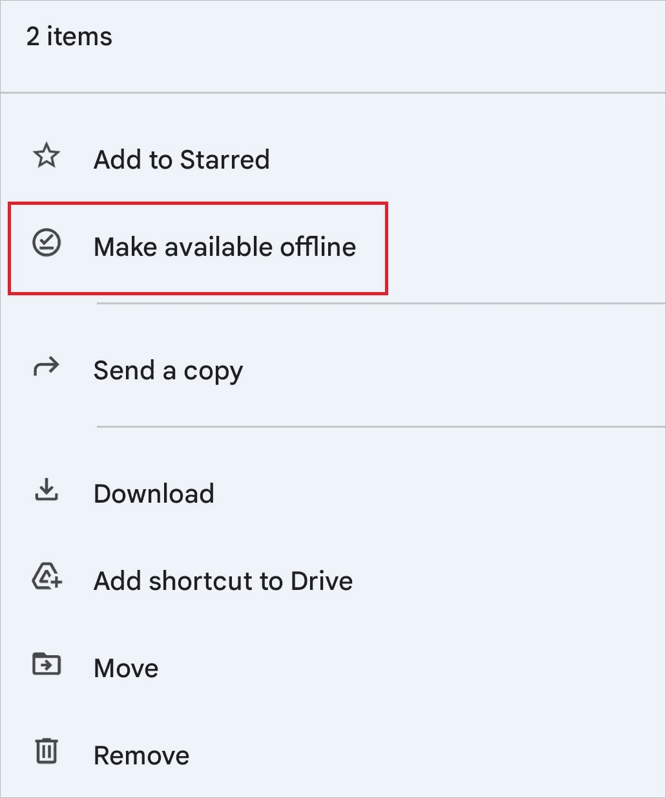Viewport: 666px width, 798px height.
Task: Remove the two selected items
Action: coord(141,755)
